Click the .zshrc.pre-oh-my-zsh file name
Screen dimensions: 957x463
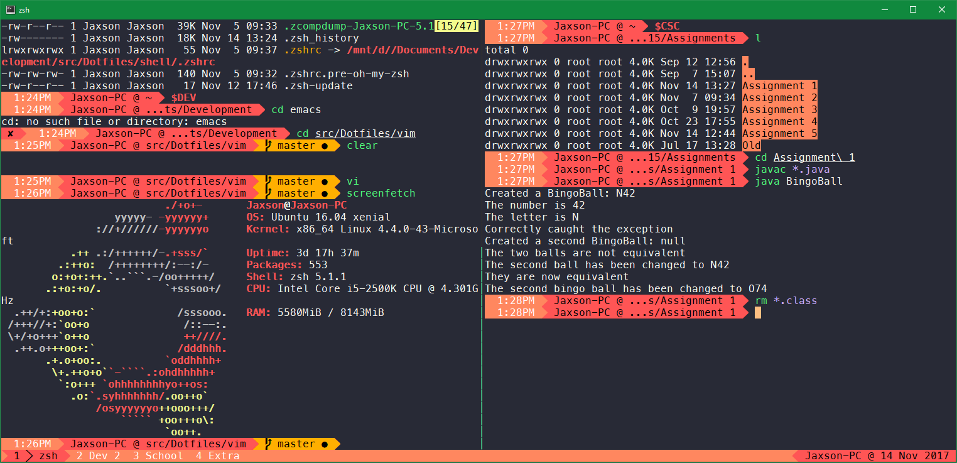[346, 74]
